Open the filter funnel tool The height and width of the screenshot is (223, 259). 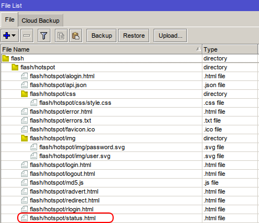click(x=44, y=36)
